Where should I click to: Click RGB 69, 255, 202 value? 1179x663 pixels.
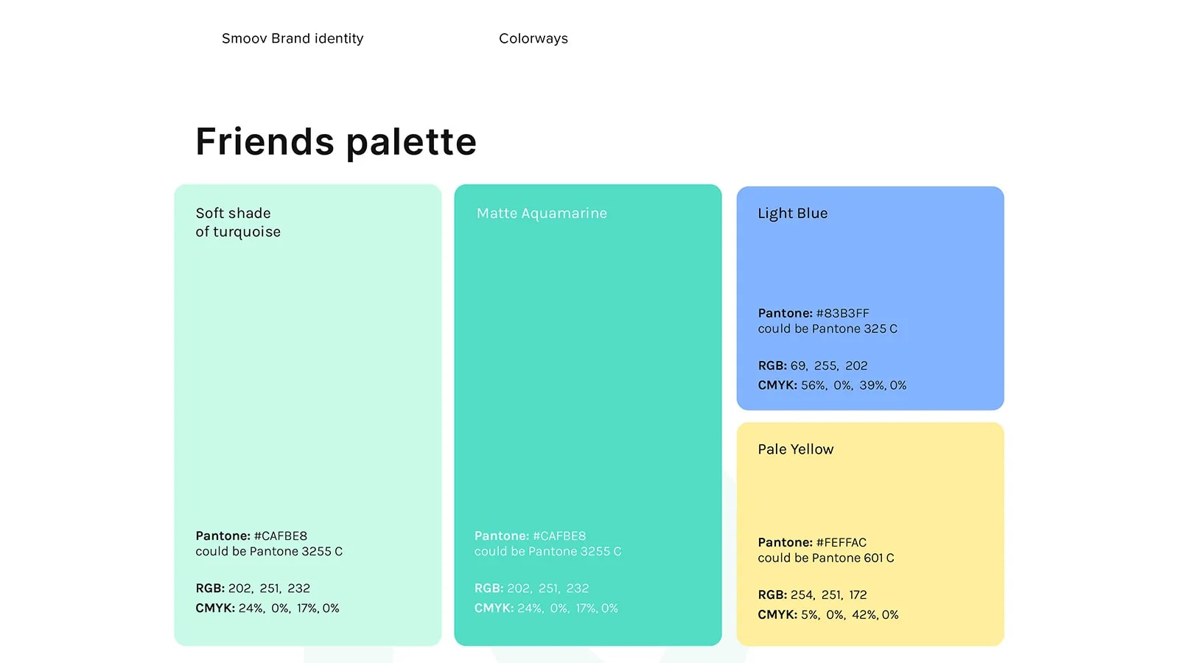click(813, 365)
